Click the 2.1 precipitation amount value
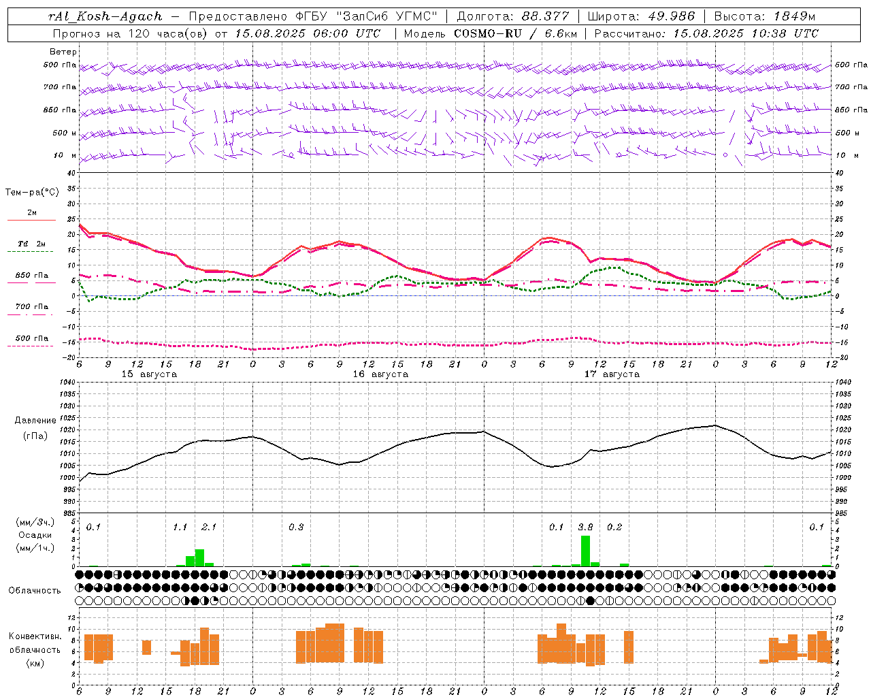 tap(209, 527)
